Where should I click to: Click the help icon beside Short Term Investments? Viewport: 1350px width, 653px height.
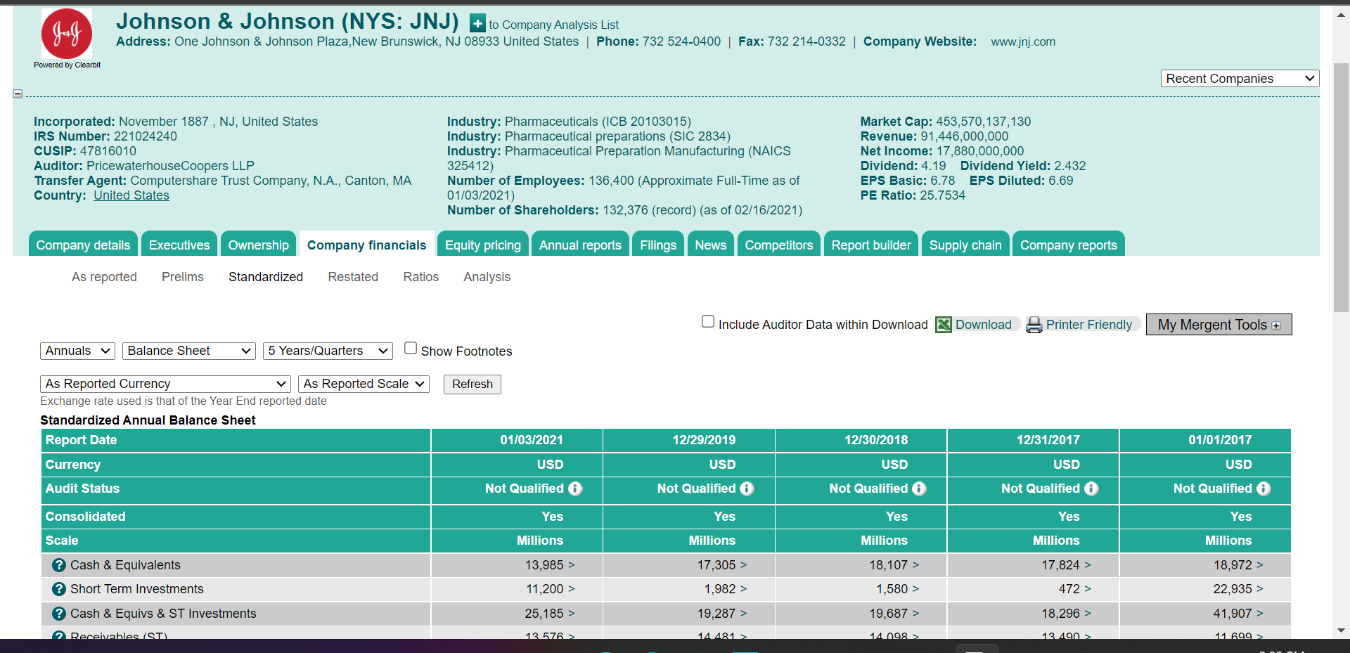pos(58,589)
